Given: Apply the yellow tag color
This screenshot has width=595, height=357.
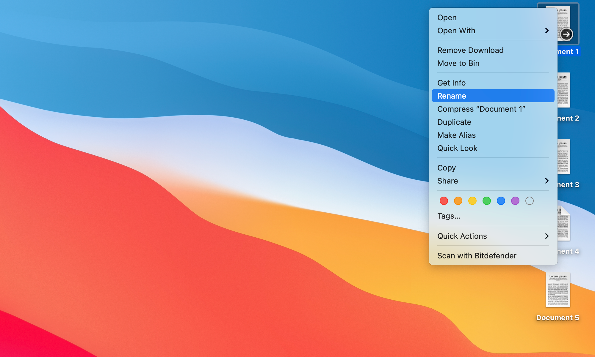Looking at the screenshot, I should (x=472, y=201).
